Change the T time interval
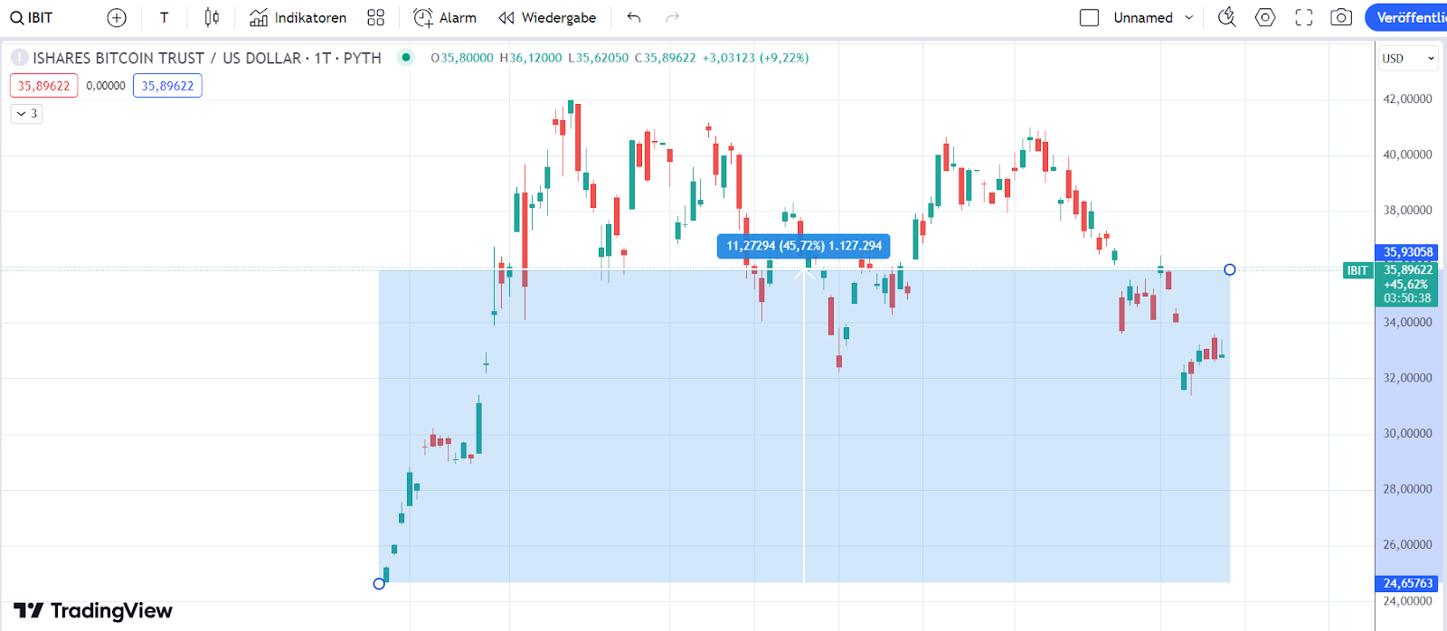 pos(164,17)
